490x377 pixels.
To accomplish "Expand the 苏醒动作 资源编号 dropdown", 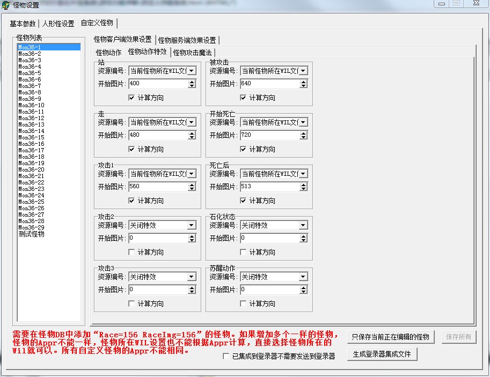I will pyautogui.click(x=303, y=277).
